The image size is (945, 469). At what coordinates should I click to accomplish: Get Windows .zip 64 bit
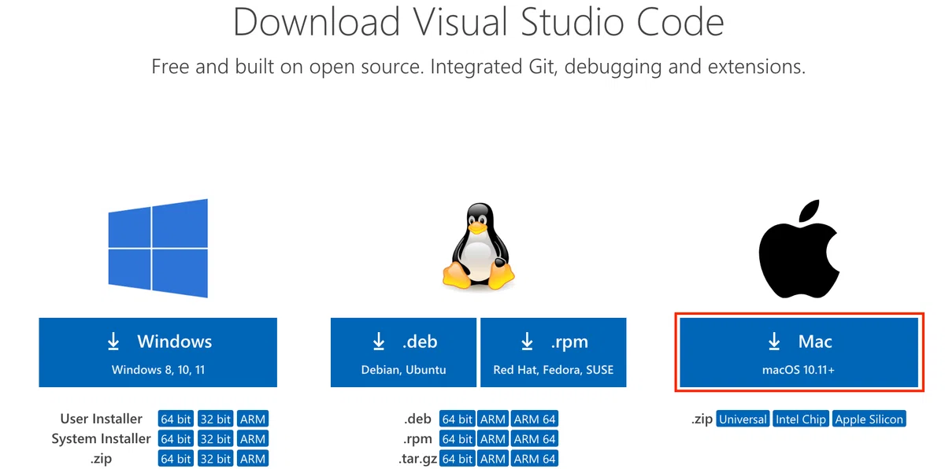[x=176, y=458]
